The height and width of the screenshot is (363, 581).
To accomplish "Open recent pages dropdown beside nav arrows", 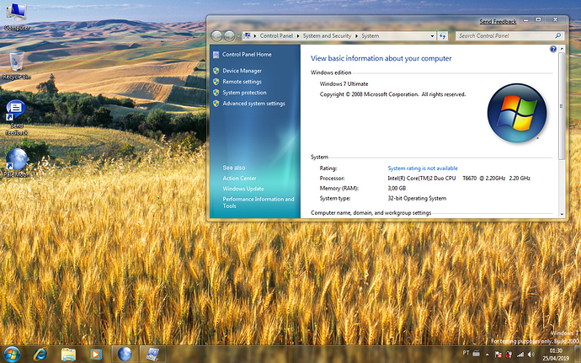I will click(x=238, y=36).
